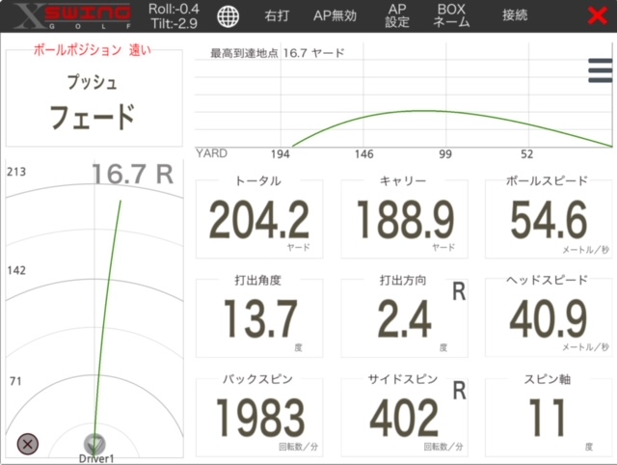Select the キャリー carry distance tile

[x=404, y=218]
